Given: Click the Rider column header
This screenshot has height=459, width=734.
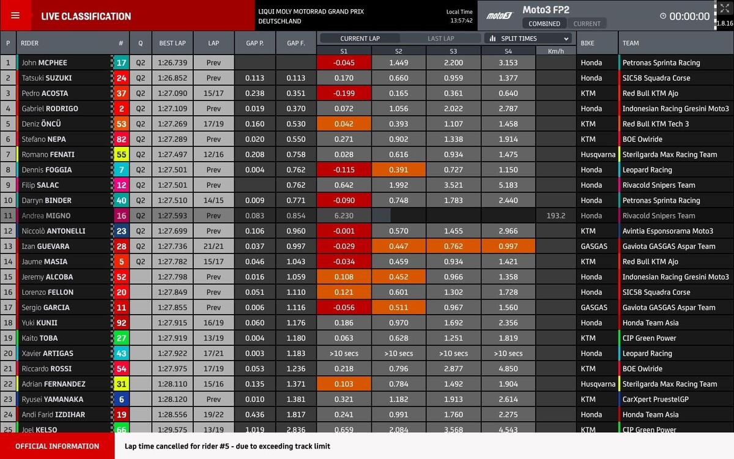Looking at the screenshot, I should (x=29, y=43).
